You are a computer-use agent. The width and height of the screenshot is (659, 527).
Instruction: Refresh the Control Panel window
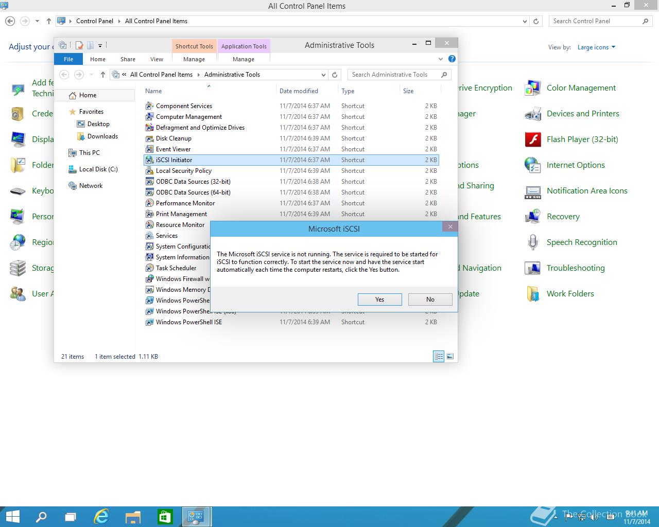pyautogui.click(x=536, y=21)
